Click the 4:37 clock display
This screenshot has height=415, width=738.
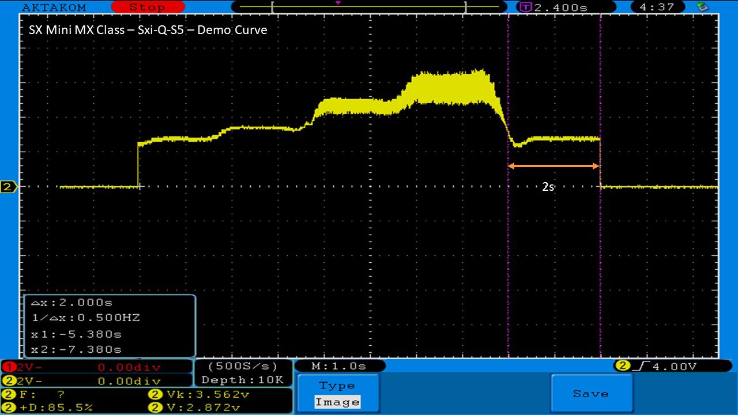coord(660,7)
